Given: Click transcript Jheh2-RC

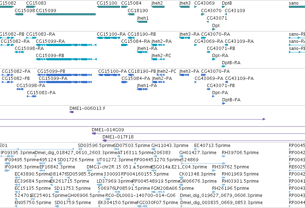Looking at the screenshot, I should [x=158, y=59].
